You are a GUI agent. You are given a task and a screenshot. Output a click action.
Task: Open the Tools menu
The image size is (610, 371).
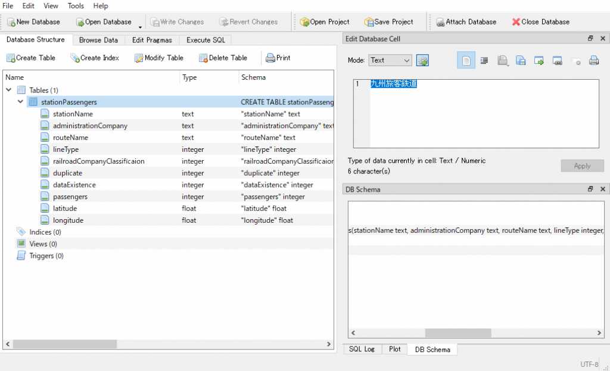tap(76, 6)
